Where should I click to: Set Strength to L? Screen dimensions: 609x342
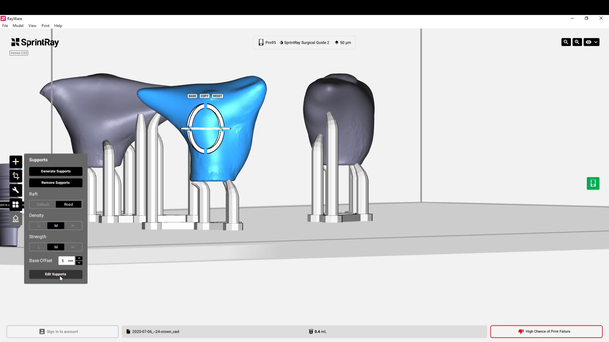[x=39, y=247]
